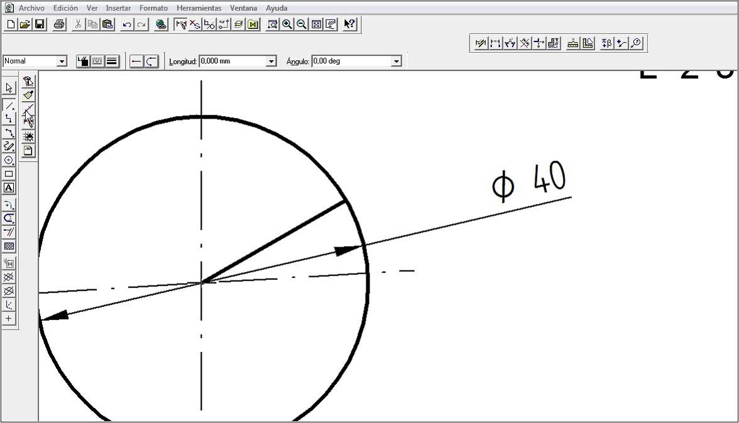Expand the Ángulo dropdown arrow
Image resolution: width=739 pixels, height=423 pixels.
(397, 61)
